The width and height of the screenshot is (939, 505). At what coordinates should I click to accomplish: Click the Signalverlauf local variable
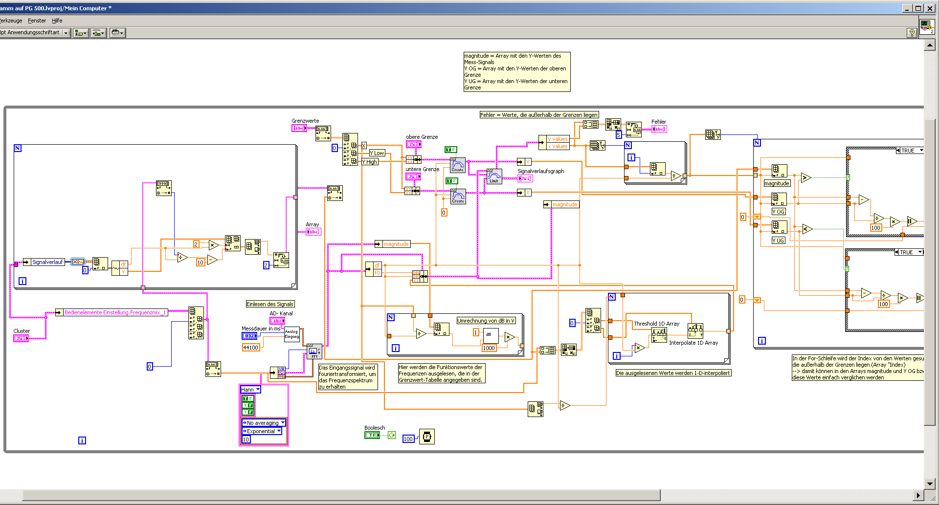[44, 262]
